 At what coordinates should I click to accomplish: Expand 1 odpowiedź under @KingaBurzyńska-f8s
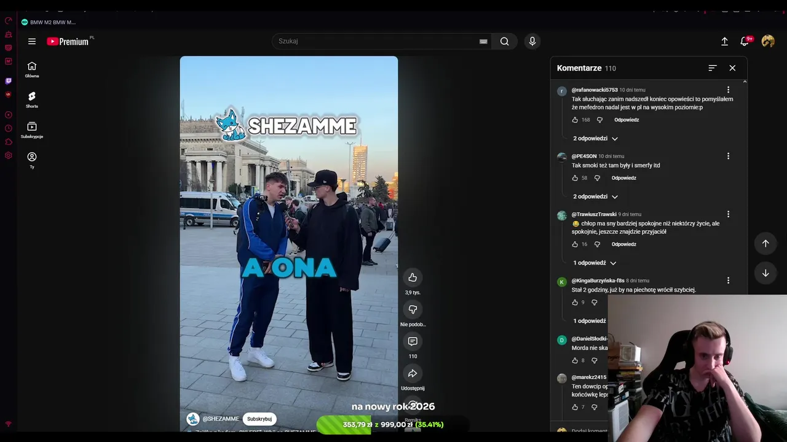[x=590, y=321]
